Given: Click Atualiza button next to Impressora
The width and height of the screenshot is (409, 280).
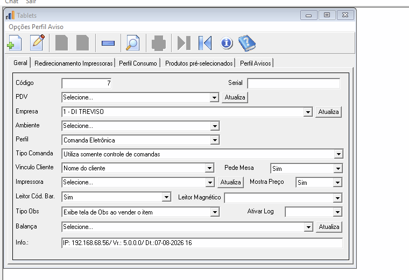Looking at the screenshot, I should 230,182.
